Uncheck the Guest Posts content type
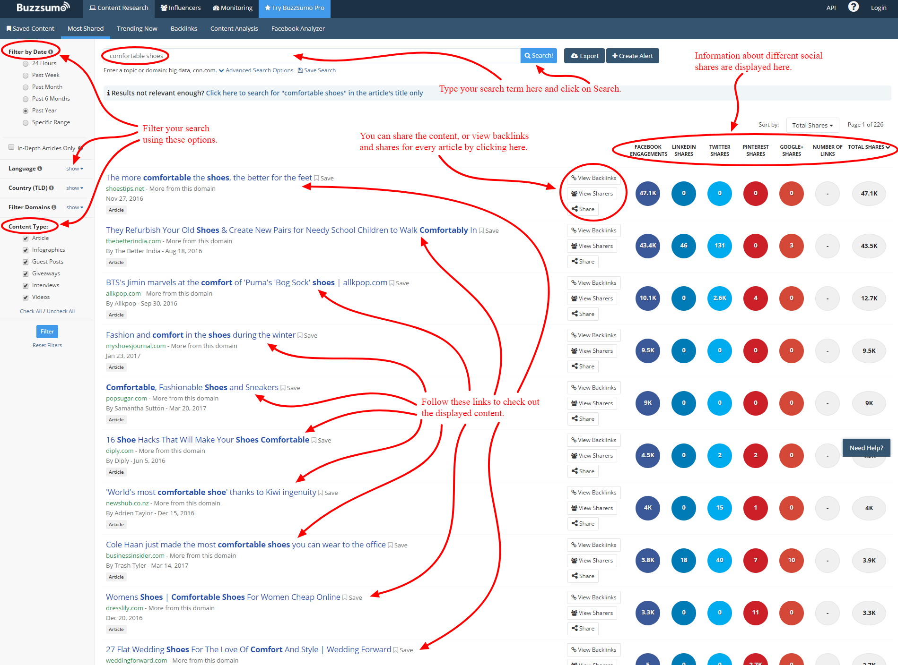 (x=26, y=262)
